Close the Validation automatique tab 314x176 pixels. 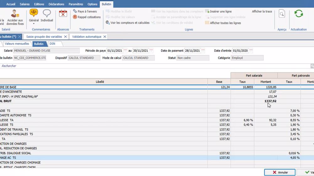pyautogui.click(x=105, y=37)
